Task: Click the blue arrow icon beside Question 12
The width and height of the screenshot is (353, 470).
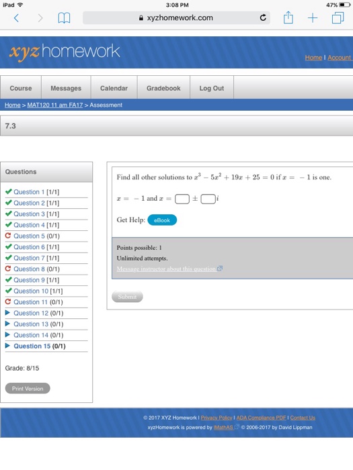Action: tap(8, 313)
